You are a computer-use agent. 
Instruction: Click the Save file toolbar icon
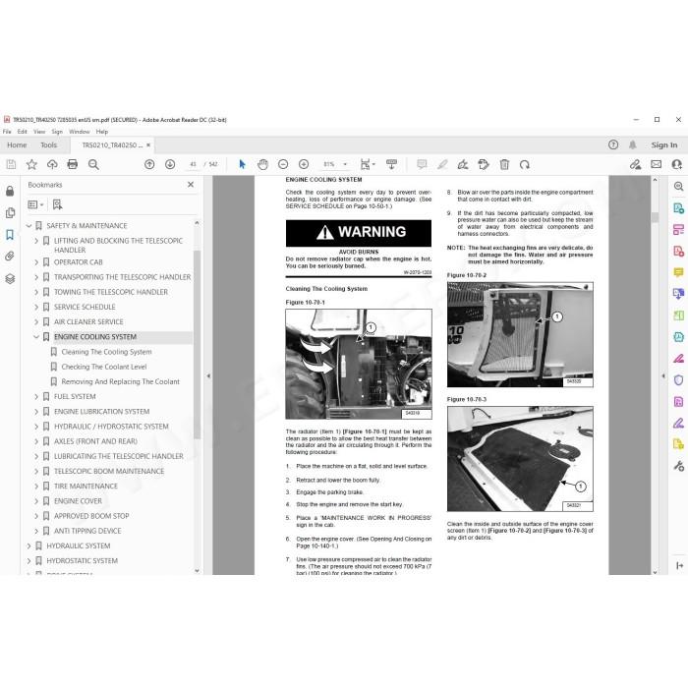(11, 164)
